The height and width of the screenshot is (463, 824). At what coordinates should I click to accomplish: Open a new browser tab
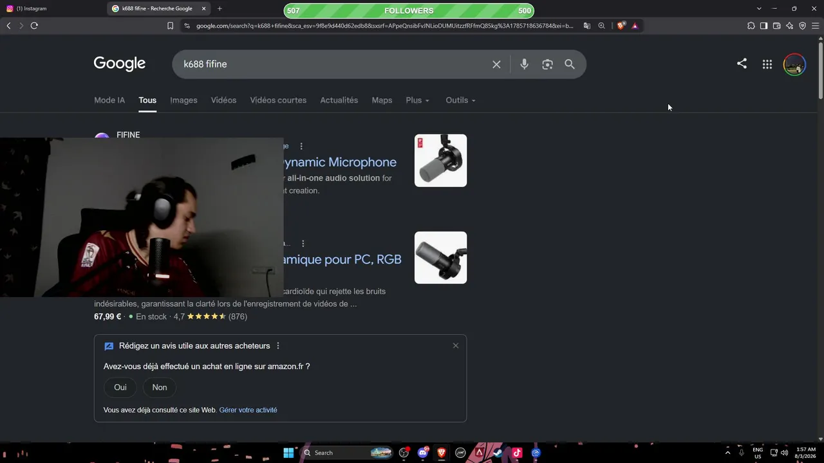coord(220,8)
